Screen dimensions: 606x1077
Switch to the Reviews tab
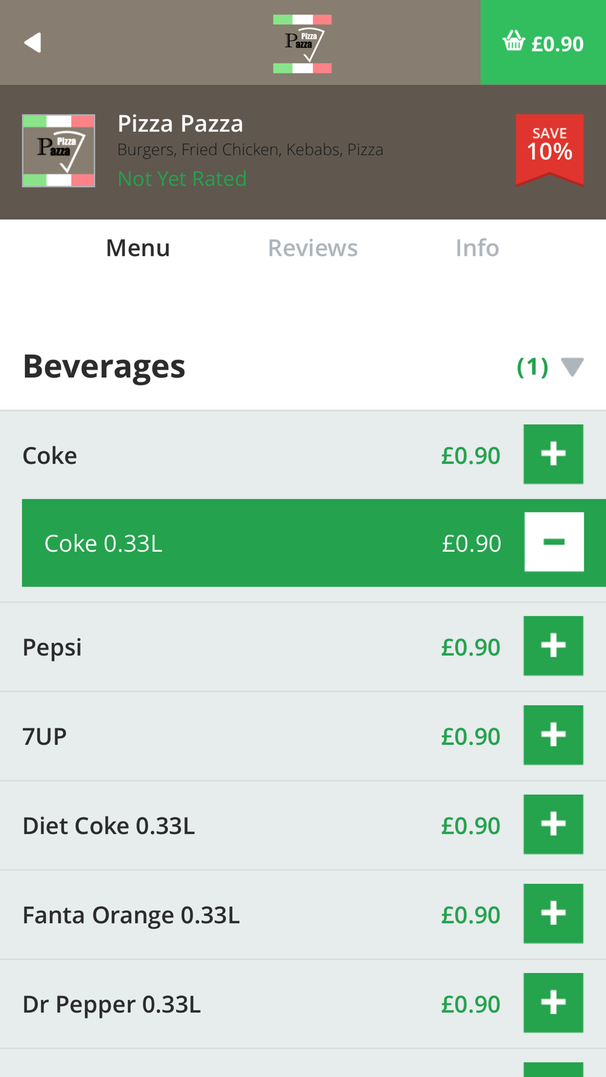(x=313, y=248)
